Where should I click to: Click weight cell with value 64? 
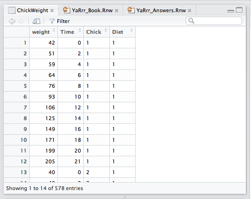click(x=43, y=75)
